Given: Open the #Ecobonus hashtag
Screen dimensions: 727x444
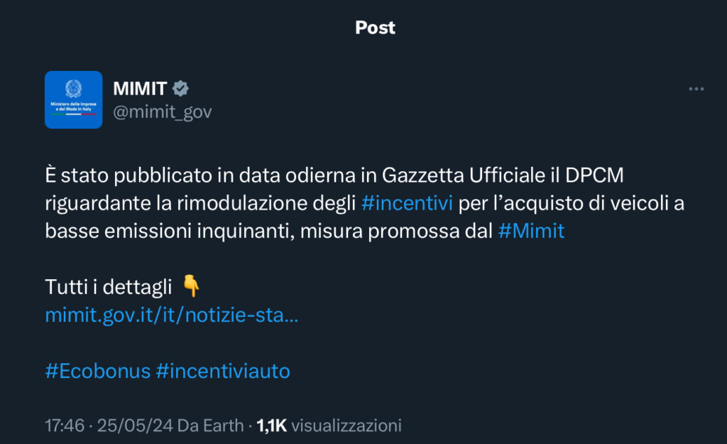Looking at the screenshot, I should click(98, 371).
